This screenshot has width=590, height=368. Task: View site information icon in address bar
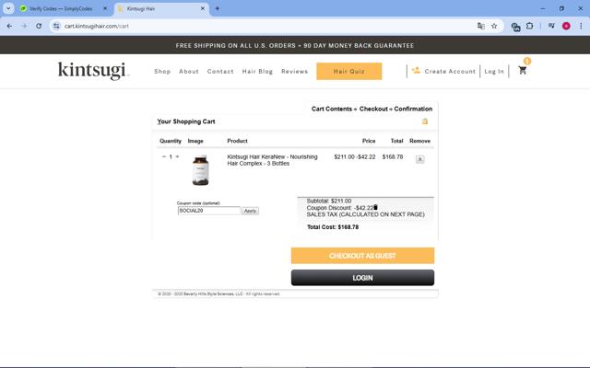(56, 26)
